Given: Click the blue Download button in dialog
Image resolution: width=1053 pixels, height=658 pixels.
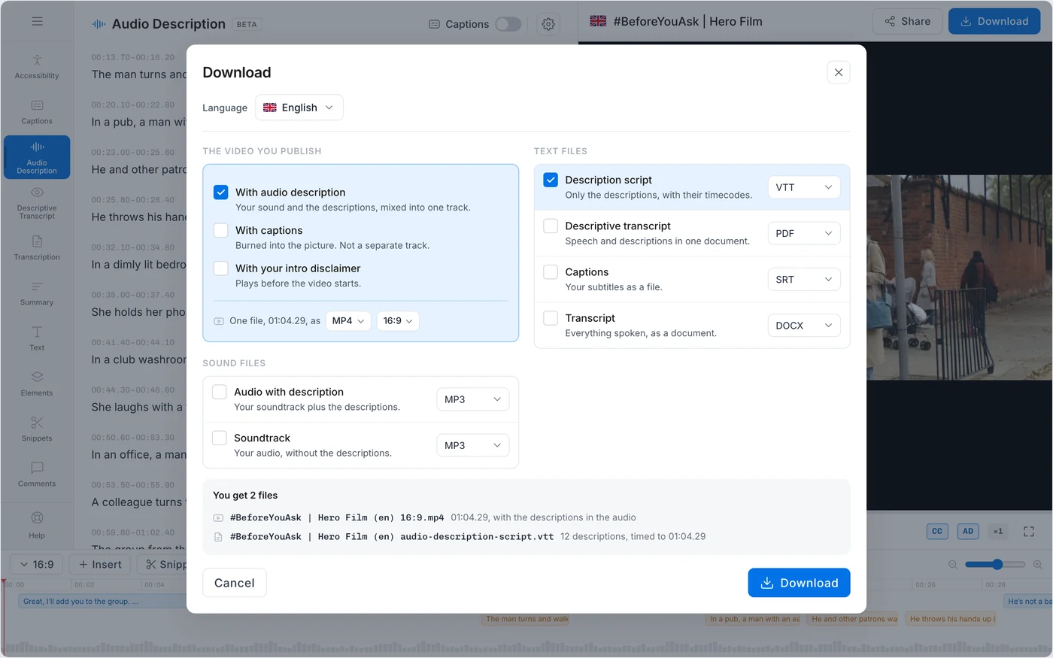Looking at the screenshot, I should (x=799, y=583).
